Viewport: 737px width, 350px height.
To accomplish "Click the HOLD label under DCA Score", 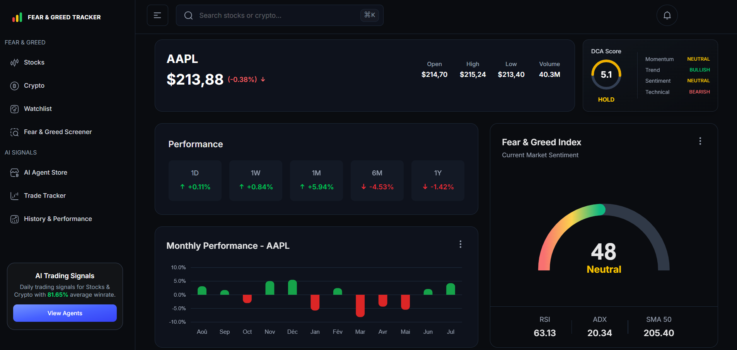I will click(606, 100).
